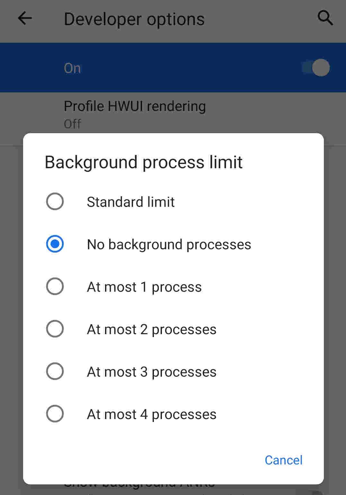Image resolution: width=346 pixels, height=495 pixels.
Task: Choose No background processes option
Action: 55,244
